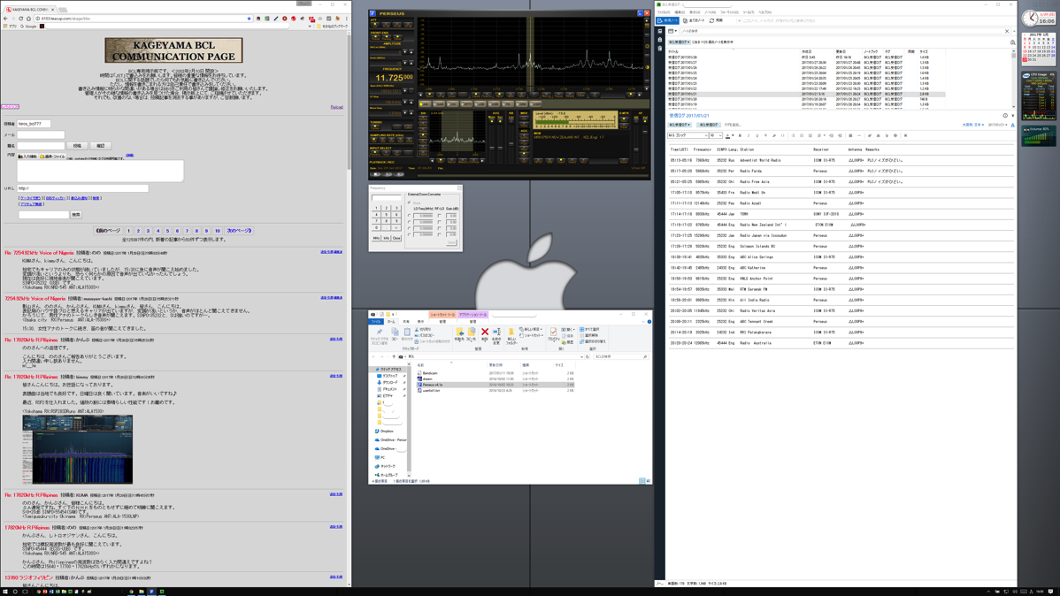Open Windows Start button on taskbar

click(x=5, y=592)
